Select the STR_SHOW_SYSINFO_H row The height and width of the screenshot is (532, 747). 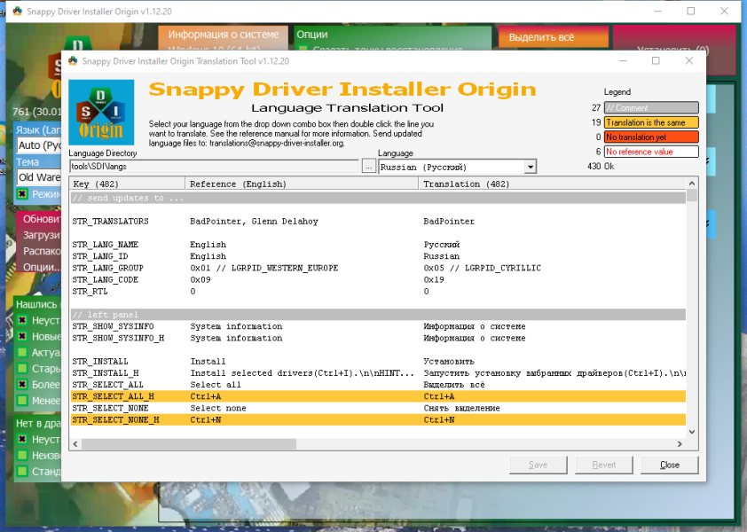point(378,338)
